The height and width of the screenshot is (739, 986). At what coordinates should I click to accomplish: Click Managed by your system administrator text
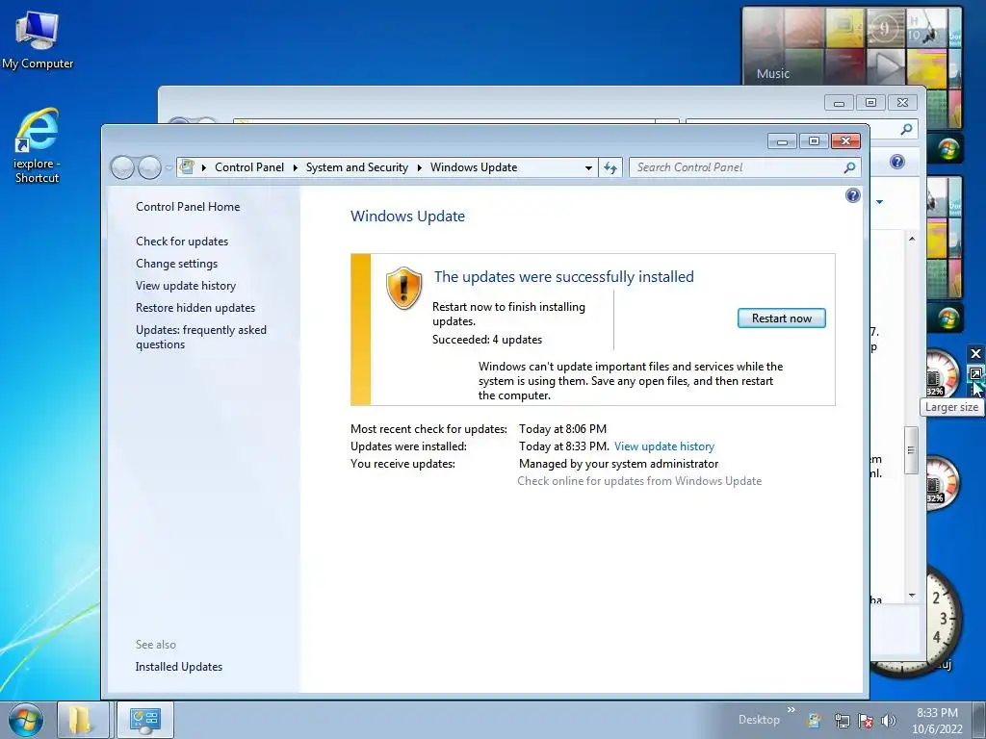point(618,463)
